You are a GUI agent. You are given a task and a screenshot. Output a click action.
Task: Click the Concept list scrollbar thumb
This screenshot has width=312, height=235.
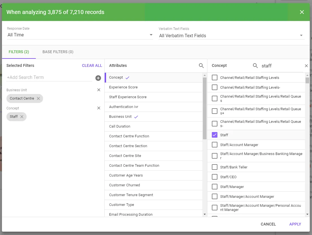307,80
